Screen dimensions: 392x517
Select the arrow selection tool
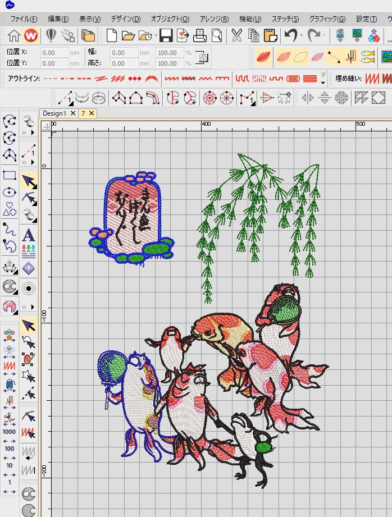tap(29, 181)
